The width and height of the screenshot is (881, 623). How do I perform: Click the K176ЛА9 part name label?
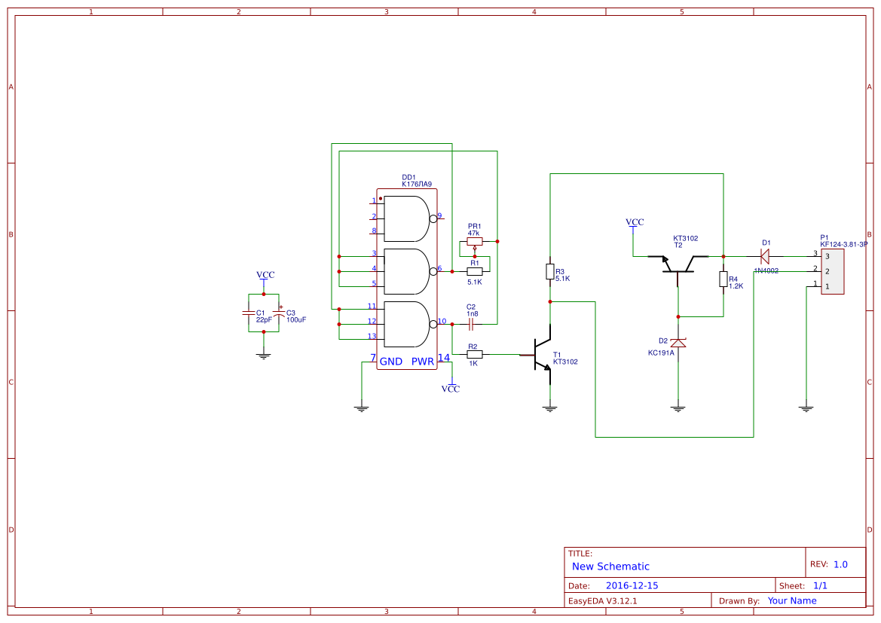[x=417, y=185]
